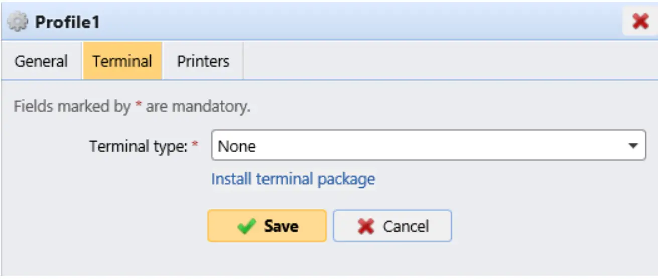
Task: Open the Printers tab
Action: (203, 61)
